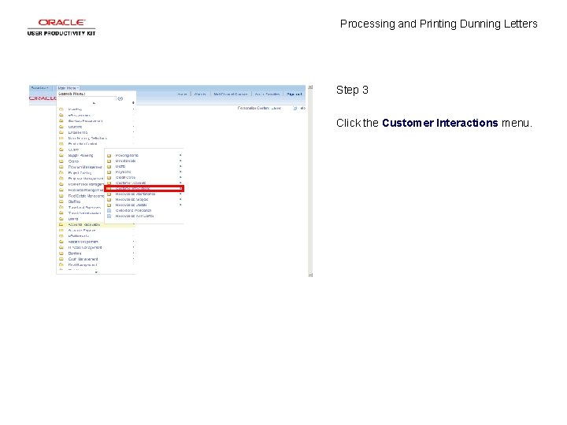Screen dimensions: 567x425
Task: Click the Personalize Content link
Action: pos(254,108)
